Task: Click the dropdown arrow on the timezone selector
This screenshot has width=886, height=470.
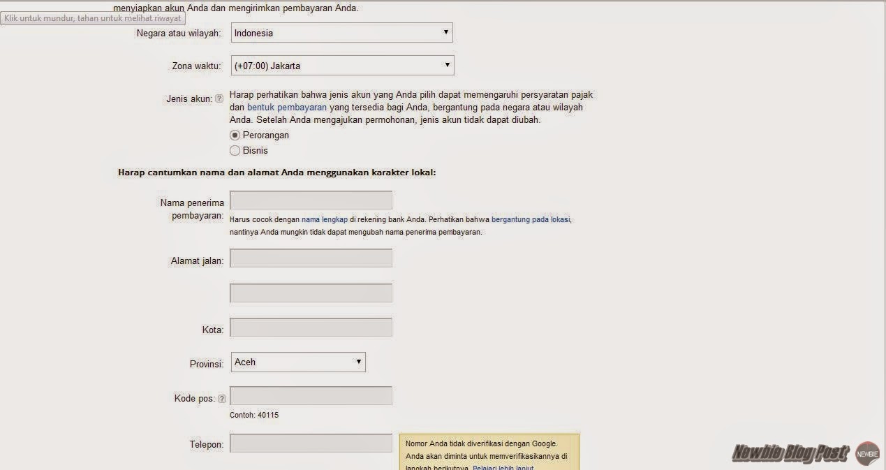Action: pos(448,65)
